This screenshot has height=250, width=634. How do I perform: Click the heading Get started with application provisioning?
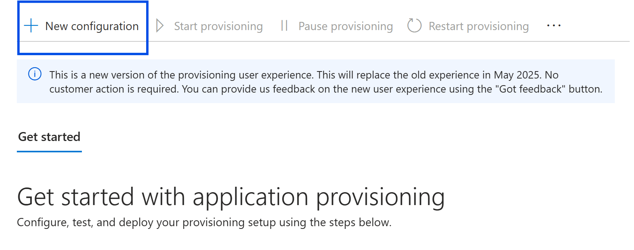point(230,196)
